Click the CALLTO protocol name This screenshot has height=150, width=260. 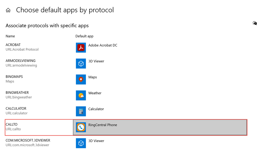coord(12,124)
